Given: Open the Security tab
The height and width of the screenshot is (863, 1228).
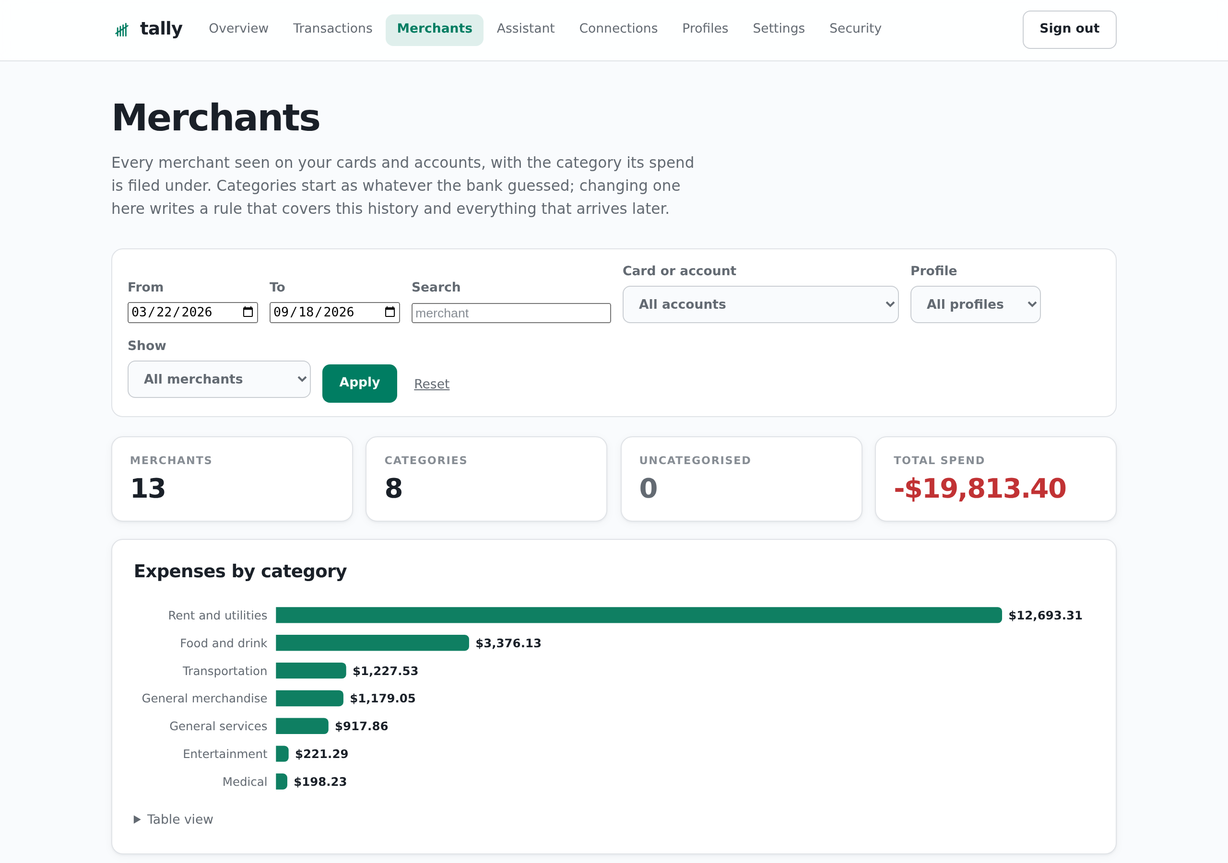Looking at the screenshot, I should pyautogui.click(x=855, y=28).
